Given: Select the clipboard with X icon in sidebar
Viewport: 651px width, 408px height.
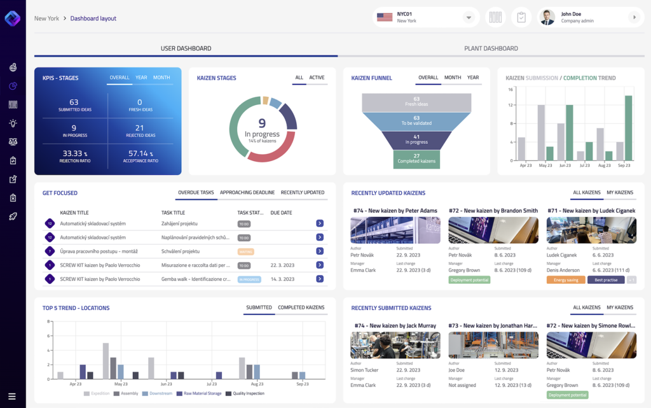Looking at the screenshot, I should (13, 198).
